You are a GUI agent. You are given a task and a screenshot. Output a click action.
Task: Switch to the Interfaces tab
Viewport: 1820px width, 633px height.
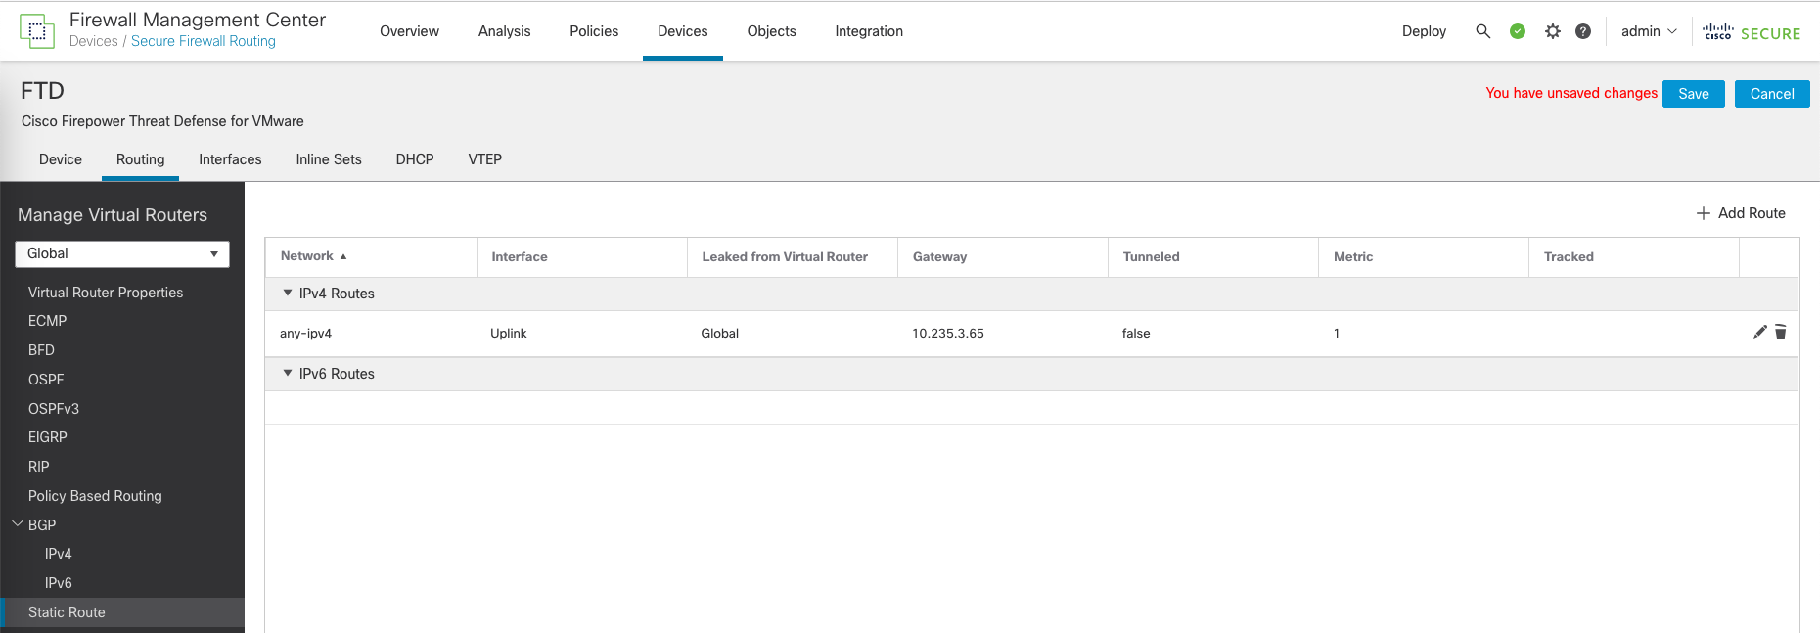pyautogui.click(x=230, y=159)
